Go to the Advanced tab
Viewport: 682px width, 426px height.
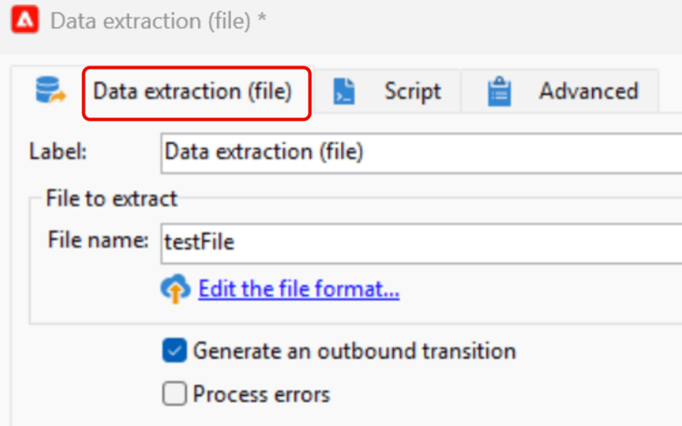587,92
